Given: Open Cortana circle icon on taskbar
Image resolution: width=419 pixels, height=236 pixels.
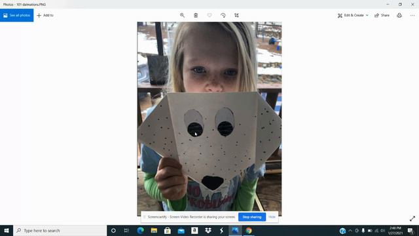Looking at the screenshot, I should 113,230.
